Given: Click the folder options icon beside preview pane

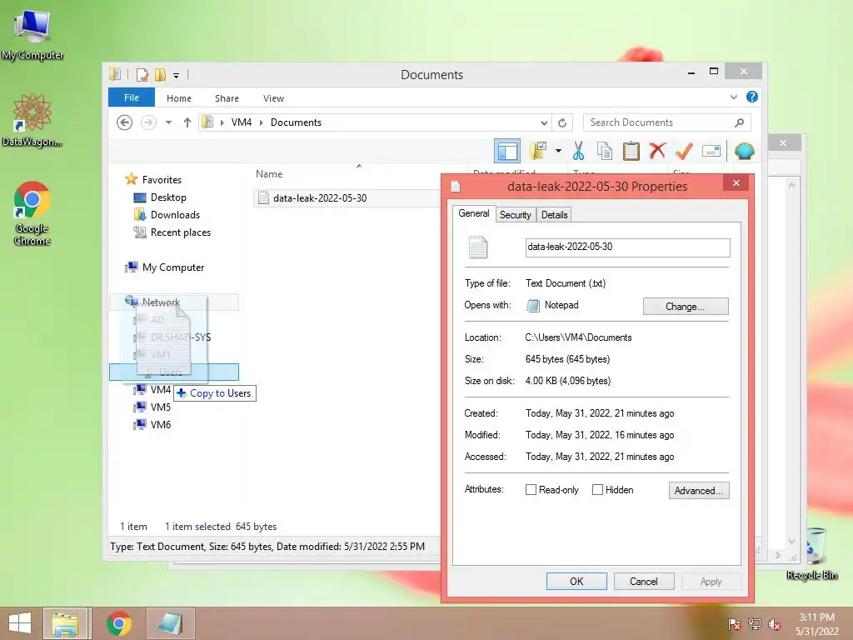Looking at the screenshot, I should 537,151.
